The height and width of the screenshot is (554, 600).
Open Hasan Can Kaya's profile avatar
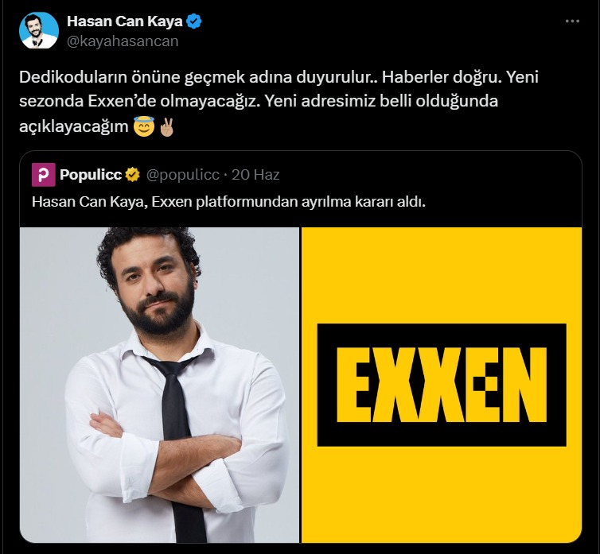tap(39, 30)
